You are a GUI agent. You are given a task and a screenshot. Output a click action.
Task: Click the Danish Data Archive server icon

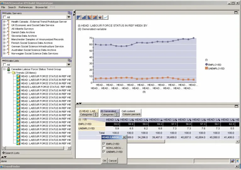(x=8, y=32)
